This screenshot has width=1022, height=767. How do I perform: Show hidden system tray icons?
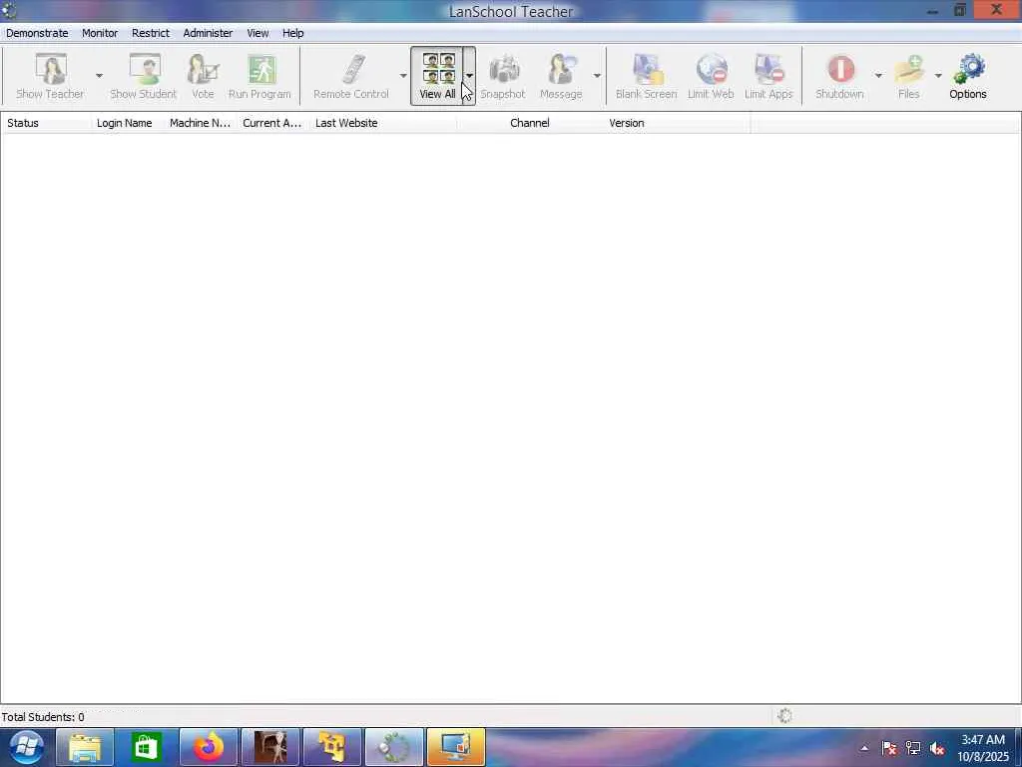(864, 748)
